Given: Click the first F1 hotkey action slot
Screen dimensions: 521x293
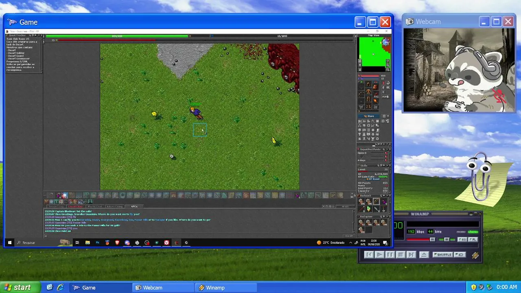Looking at the screenshot, I should 50,195.
